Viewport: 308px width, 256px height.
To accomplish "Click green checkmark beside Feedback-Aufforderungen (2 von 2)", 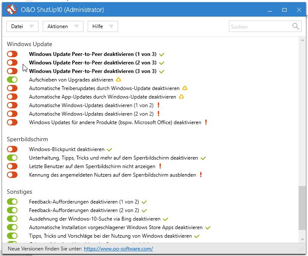I will pos(144,210).
